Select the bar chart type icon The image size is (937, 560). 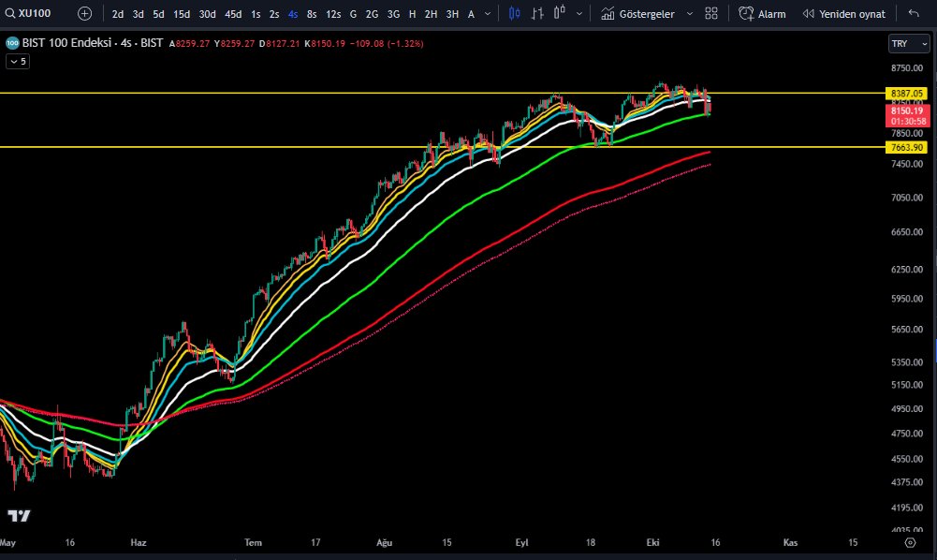pyautogui.click(x=537, y=13)
